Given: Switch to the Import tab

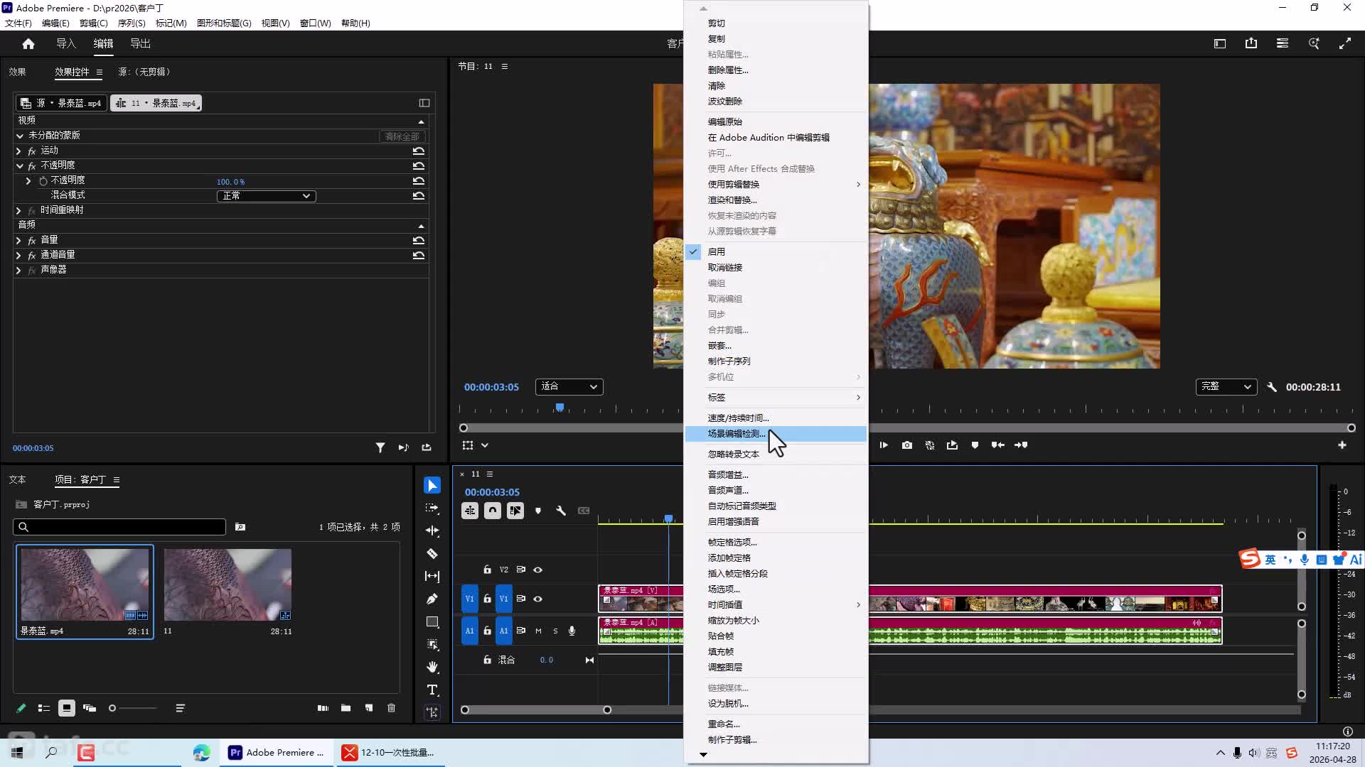Looking at the screenshot, I should (66, 43).
